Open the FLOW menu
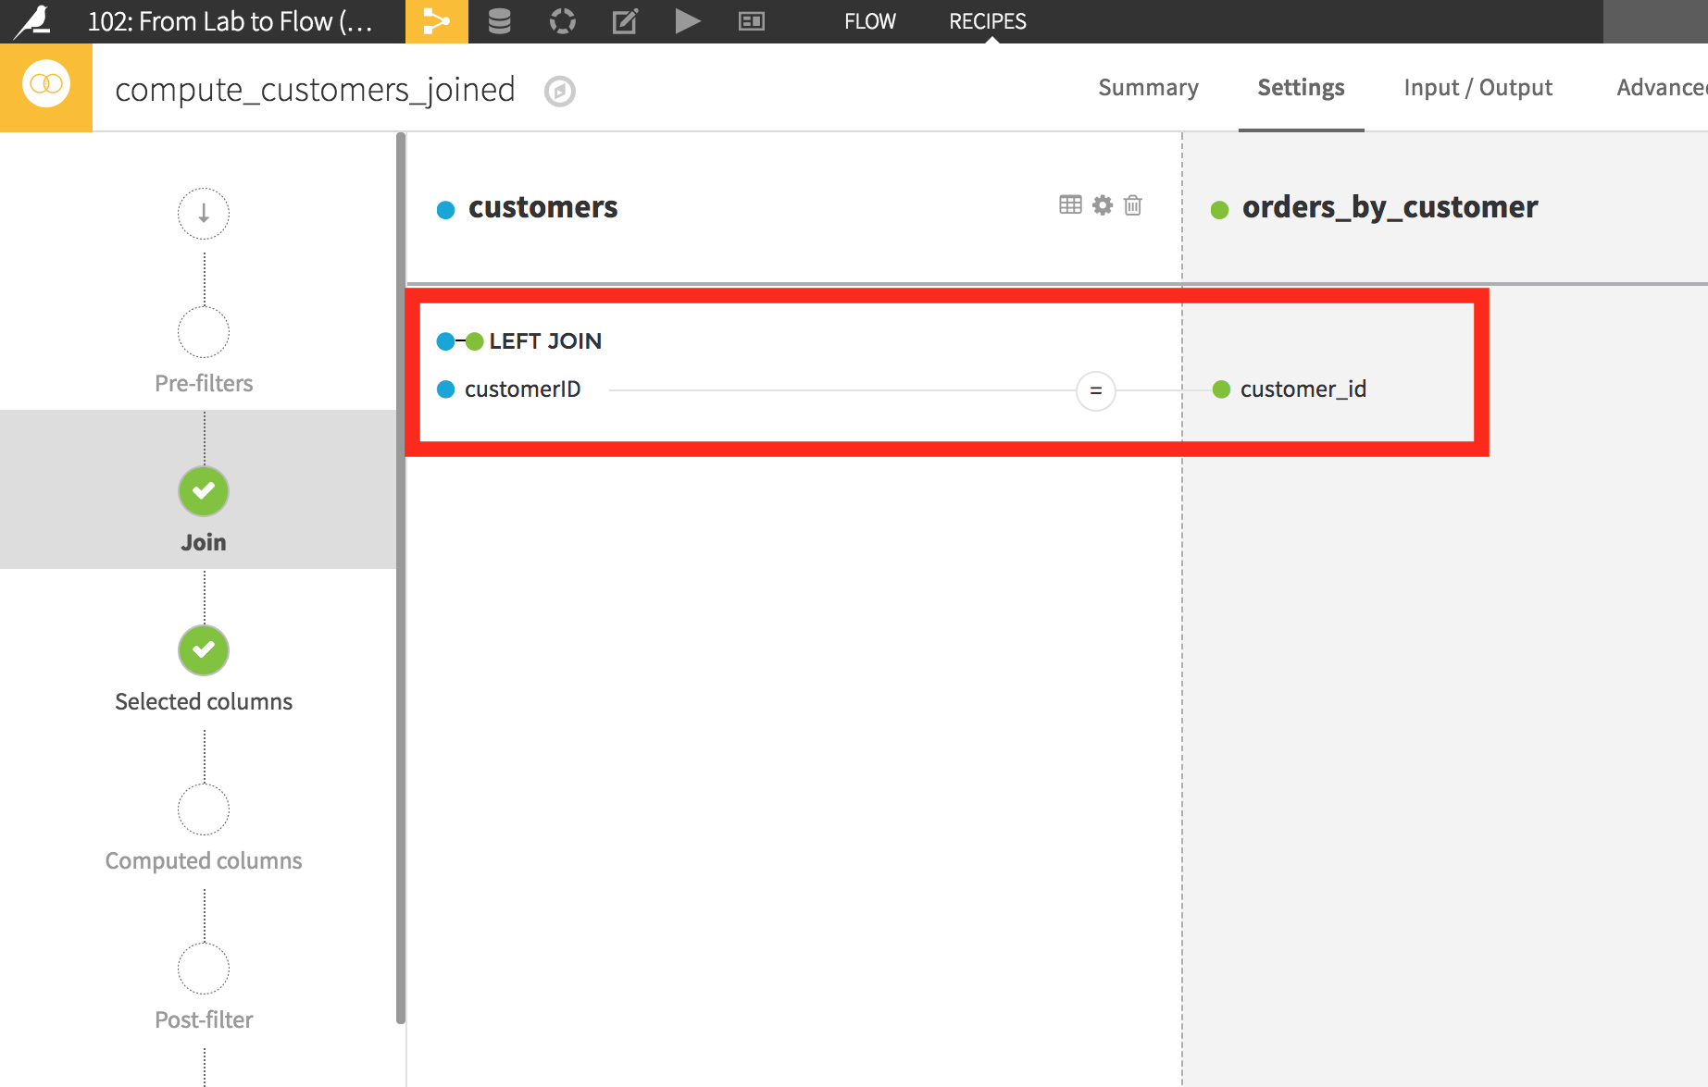The width and height of the screenshot is (1708, 1087). [869, 21]
